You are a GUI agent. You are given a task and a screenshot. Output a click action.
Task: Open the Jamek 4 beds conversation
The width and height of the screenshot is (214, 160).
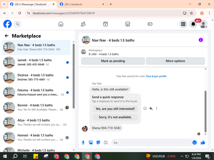point(36,62)
